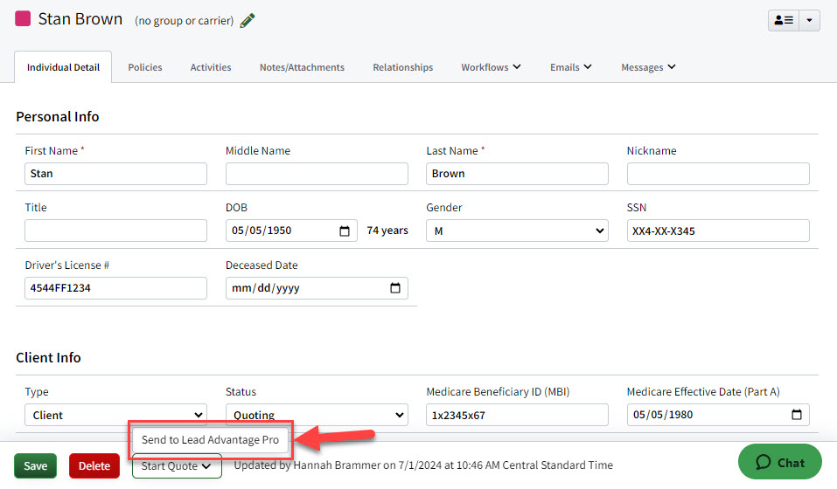The image size is (837, 489).
Task: Click the Middle Name field
Action: click(x=317, y=174)
